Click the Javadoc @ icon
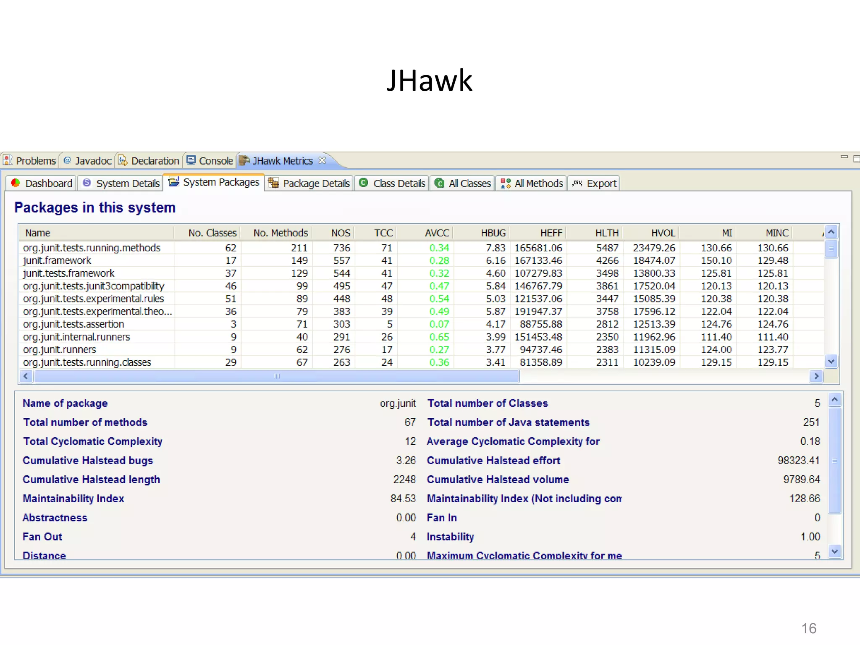 (x=67, y=160)
